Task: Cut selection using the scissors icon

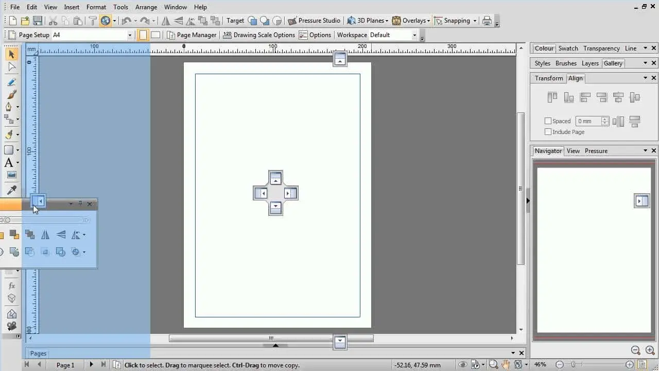Action: [53, 21]
